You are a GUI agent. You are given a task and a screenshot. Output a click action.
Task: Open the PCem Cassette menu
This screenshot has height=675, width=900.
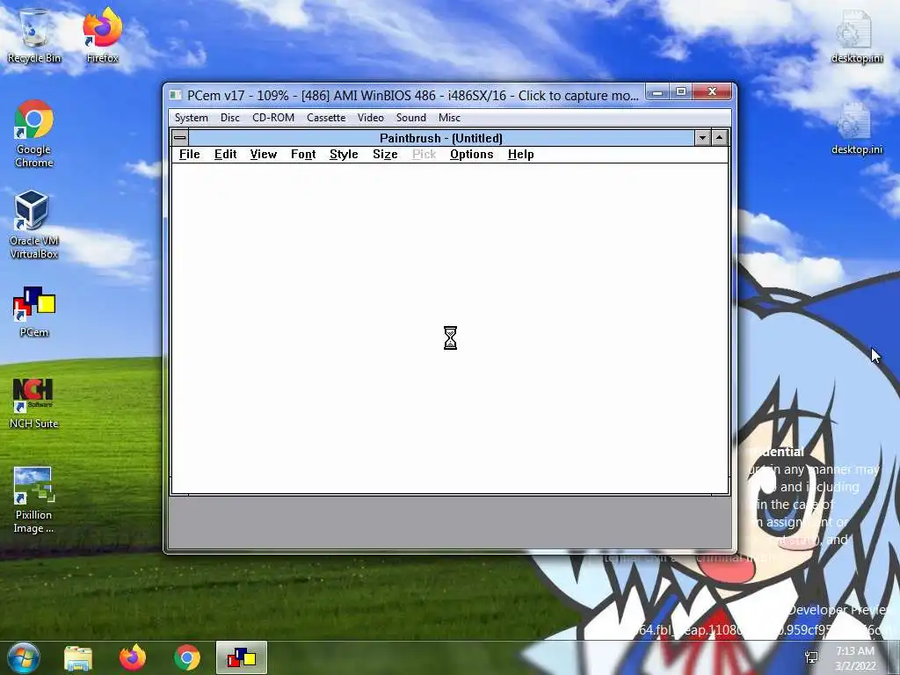click(x=326, y=118)
